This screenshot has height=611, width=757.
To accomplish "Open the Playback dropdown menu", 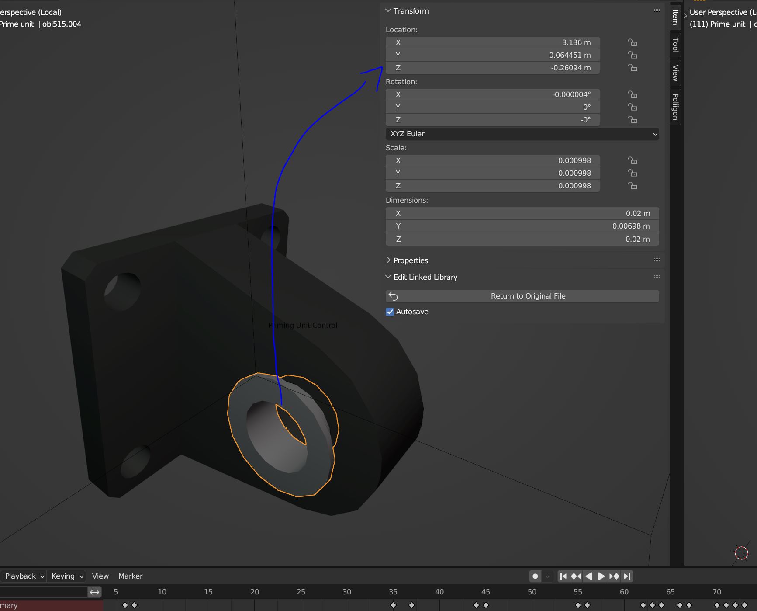I will pyautogui.click(x=24, y=576).
